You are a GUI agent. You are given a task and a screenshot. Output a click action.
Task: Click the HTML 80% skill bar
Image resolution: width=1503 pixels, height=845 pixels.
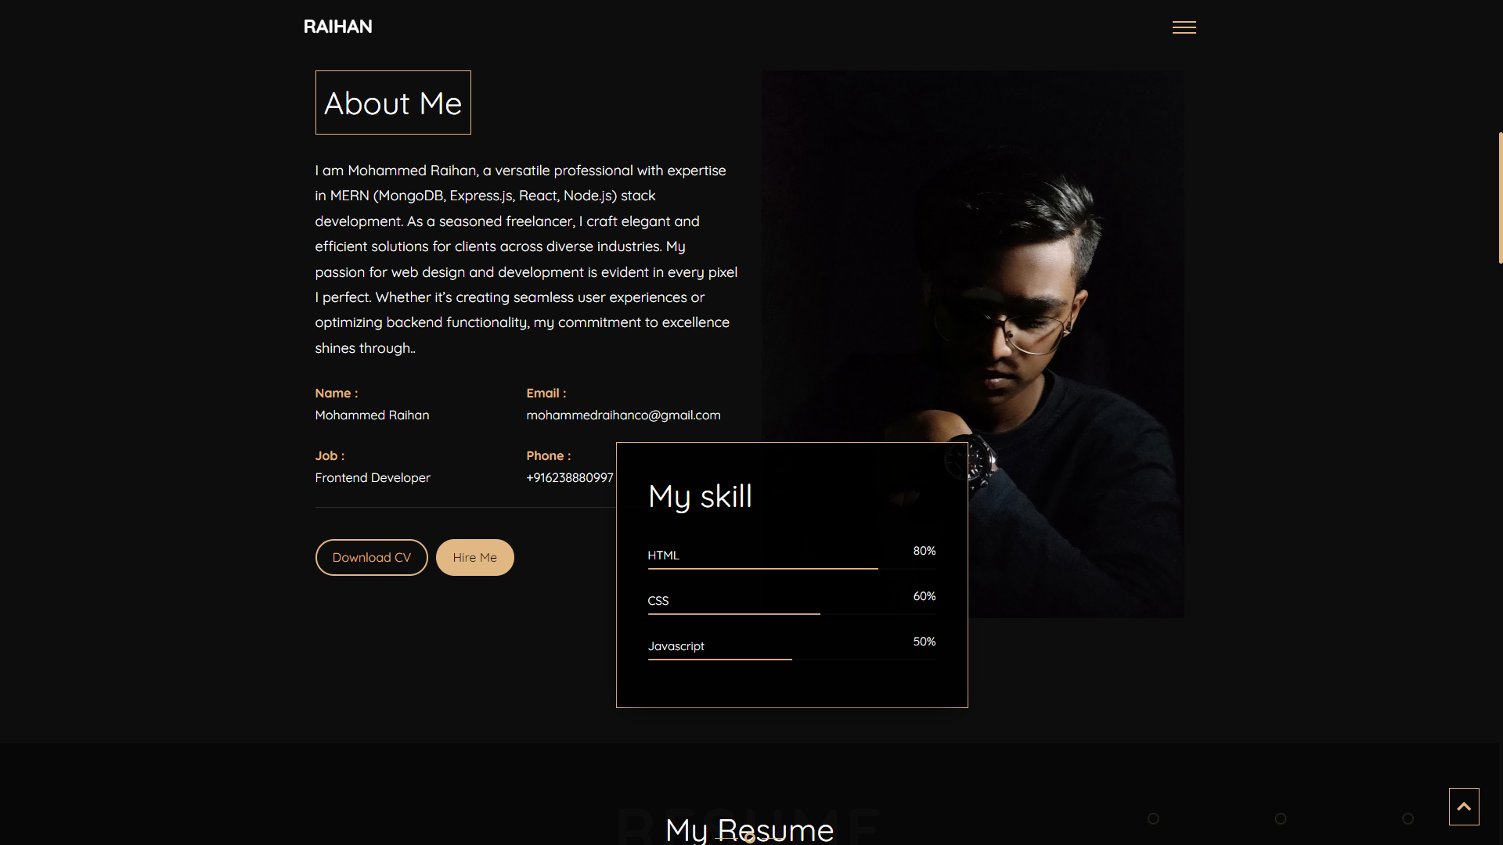click(x=762, y=568)
